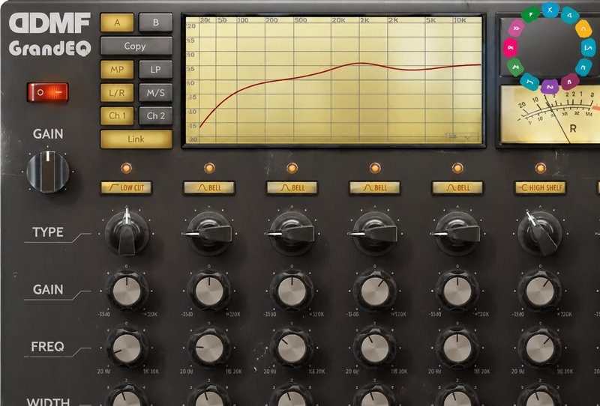Viewport: 600px width, 406px height.
Task: Click the VU meter marked R
Action: pos(550,115)
